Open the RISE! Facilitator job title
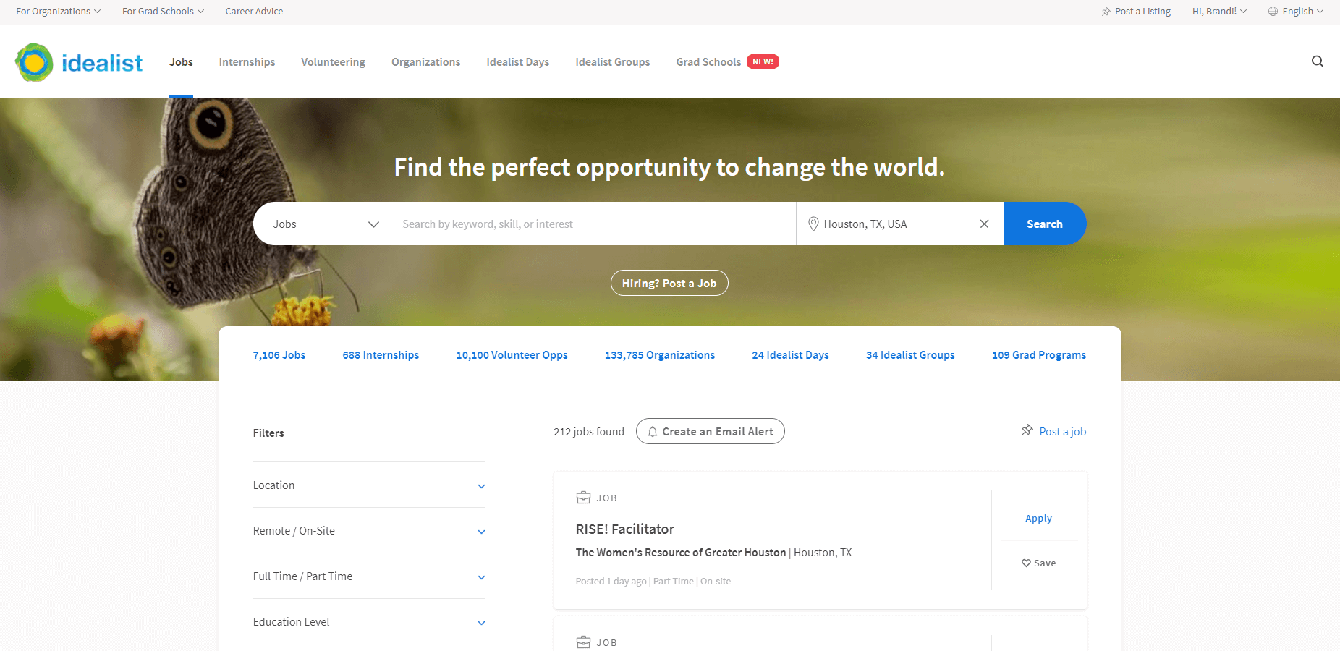Screen dimensions: 1340x651 [x=625, y=529]
